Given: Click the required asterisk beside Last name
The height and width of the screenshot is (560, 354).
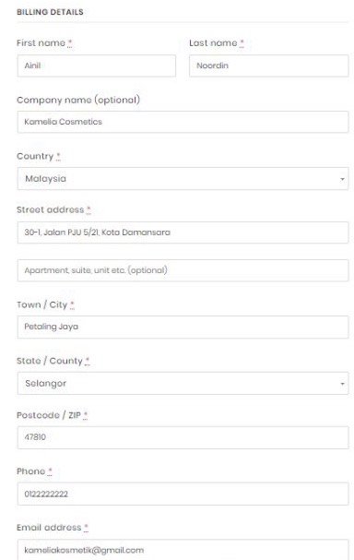Looking at the screenshot, I should pyautogui.click(x=242, y=42).
